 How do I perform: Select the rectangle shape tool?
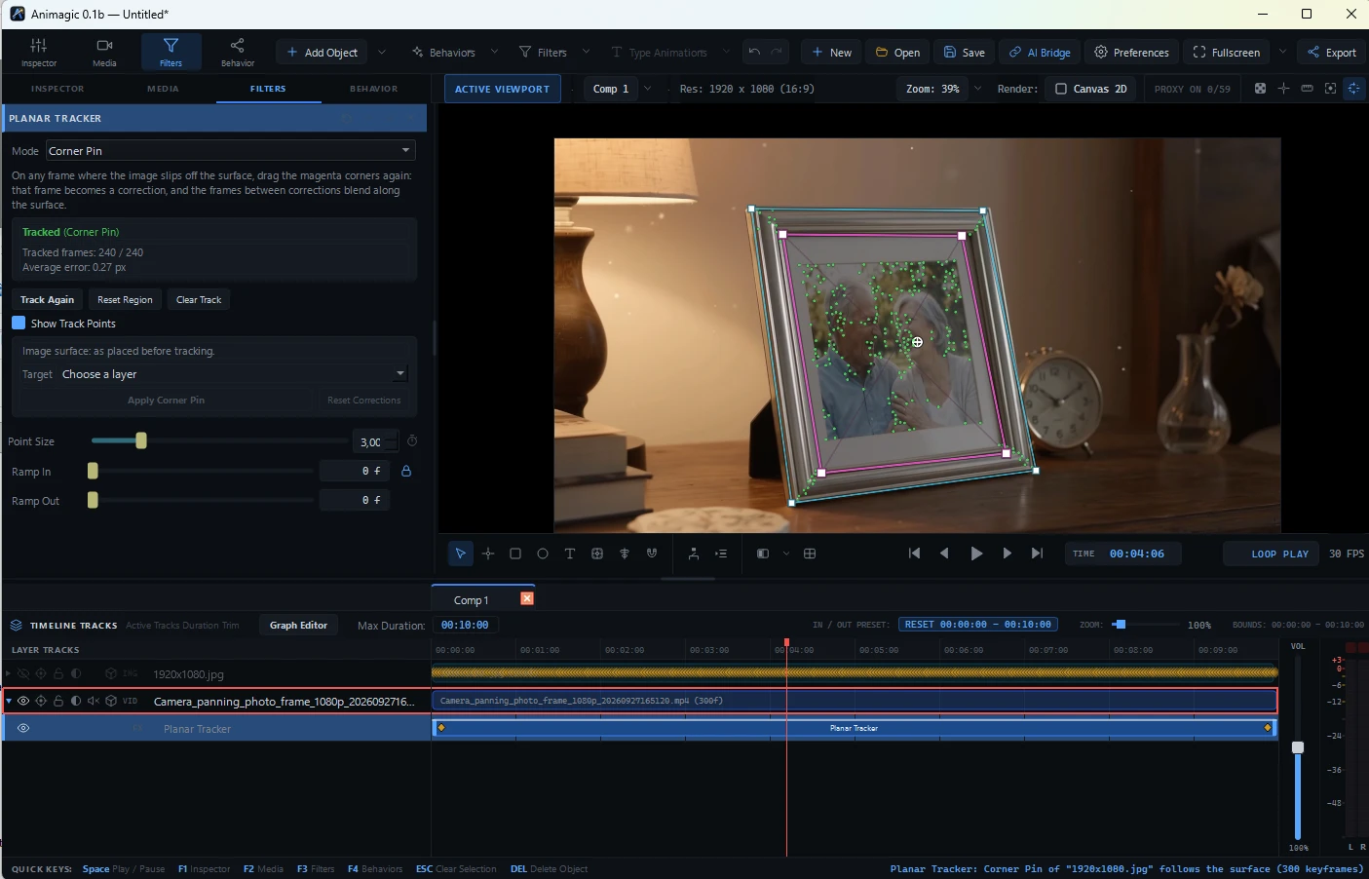pyautogui.click(x=515, y=554)
